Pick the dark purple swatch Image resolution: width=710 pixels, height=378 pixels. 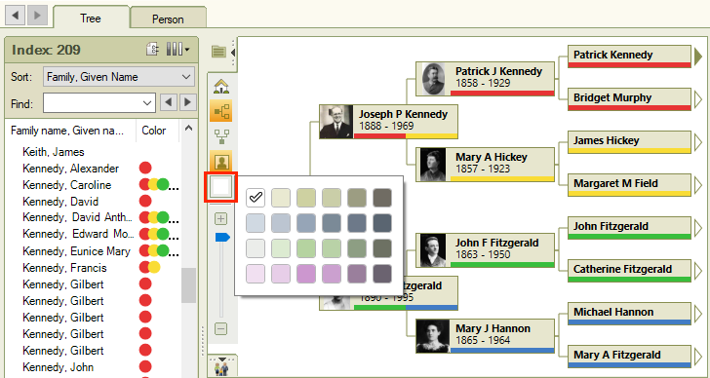381,274
